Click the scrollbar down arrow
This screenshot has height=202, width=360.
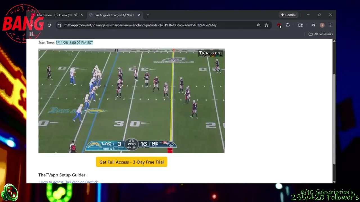pos(334,182)
